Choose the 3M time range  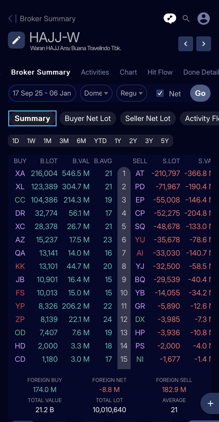[64, 141]
